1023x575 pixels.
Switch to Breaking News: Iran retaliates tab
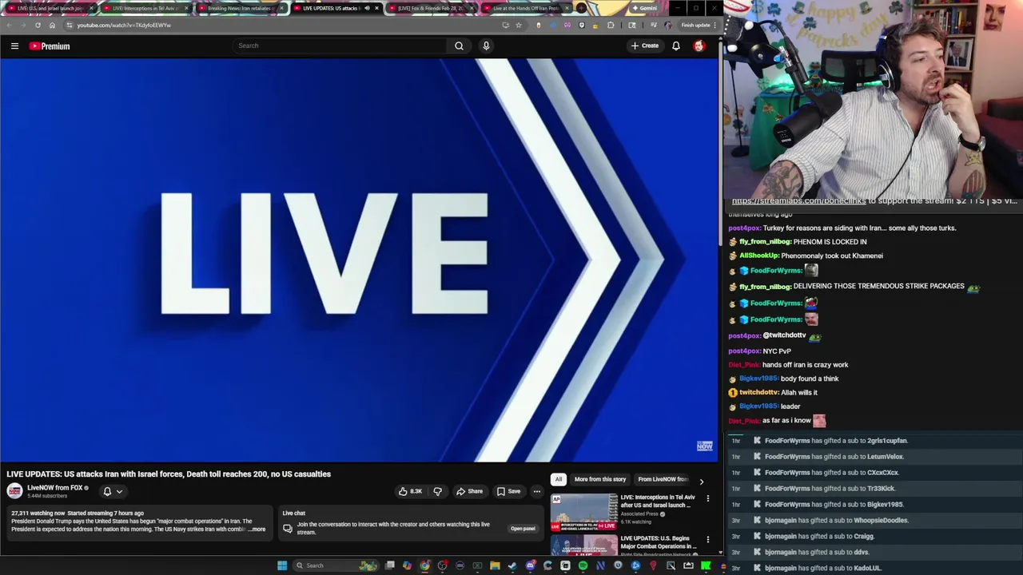coord(240,8)
